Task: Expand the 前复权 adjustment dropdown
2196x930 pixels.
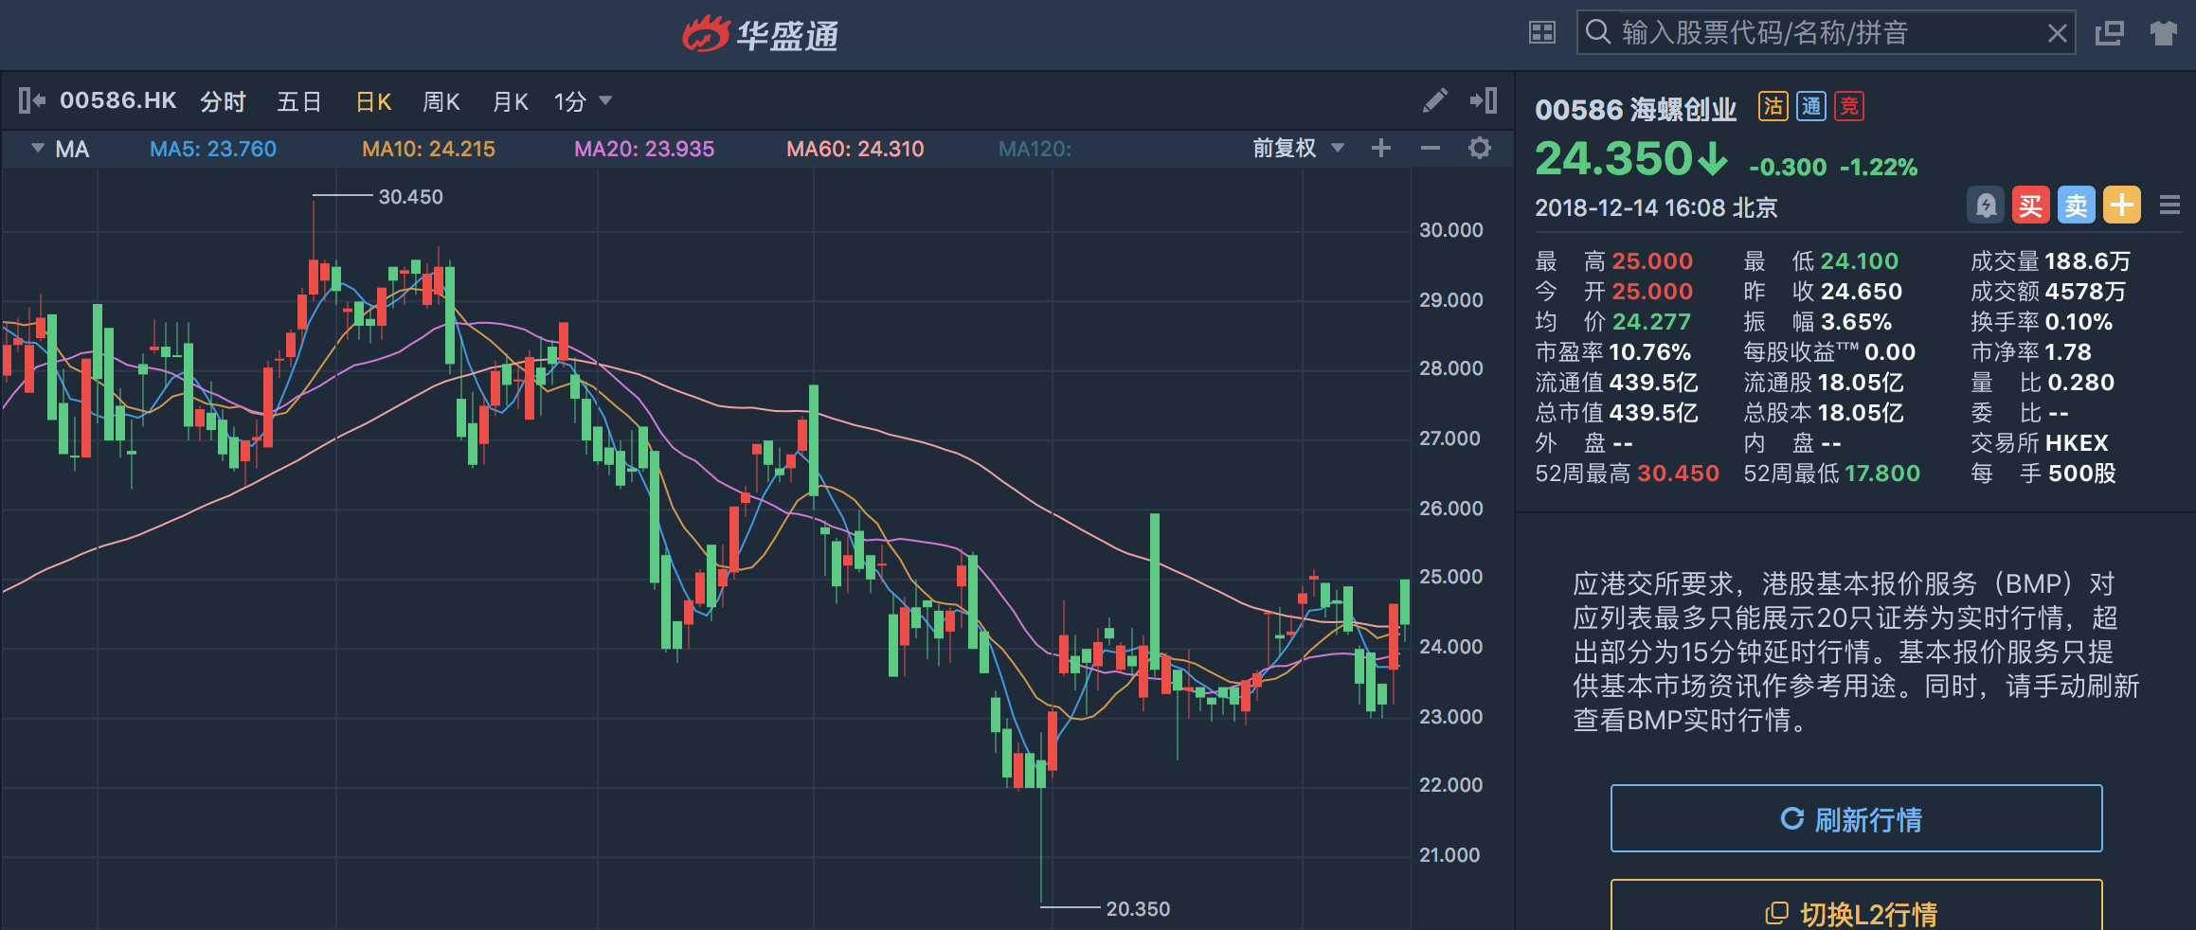Action: [1299, 148]
